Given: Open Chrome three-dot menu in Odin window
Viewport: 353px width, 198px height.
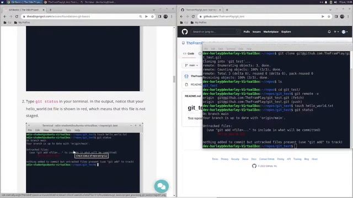Looking at the screenshot, I should point(172,16).
